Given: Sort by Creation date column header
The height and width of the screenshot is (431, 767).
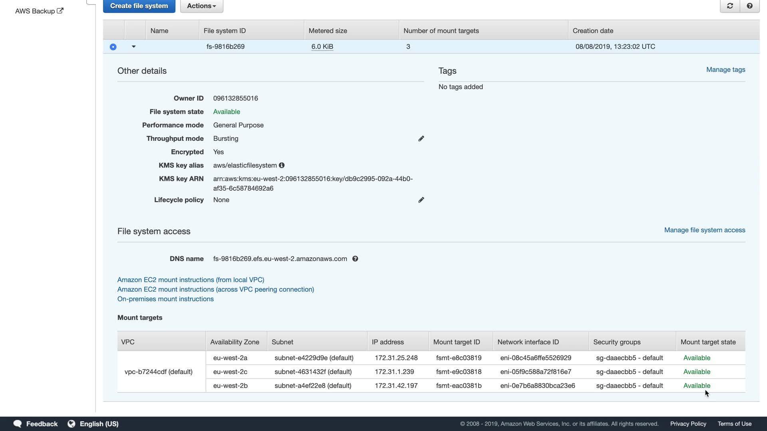Looking at the screenshot, I should point(593,31).
